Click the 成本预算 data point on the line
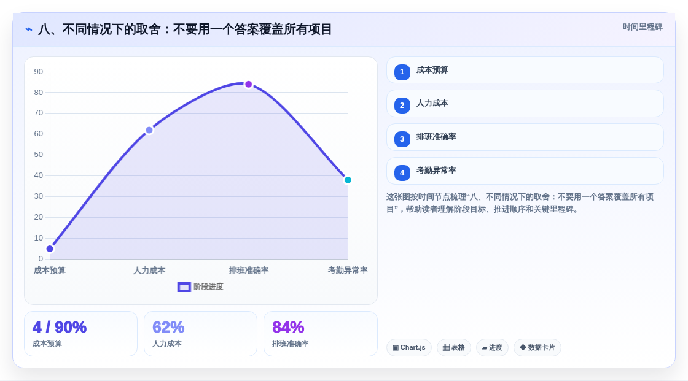688x381 pixels. [50, 249]
